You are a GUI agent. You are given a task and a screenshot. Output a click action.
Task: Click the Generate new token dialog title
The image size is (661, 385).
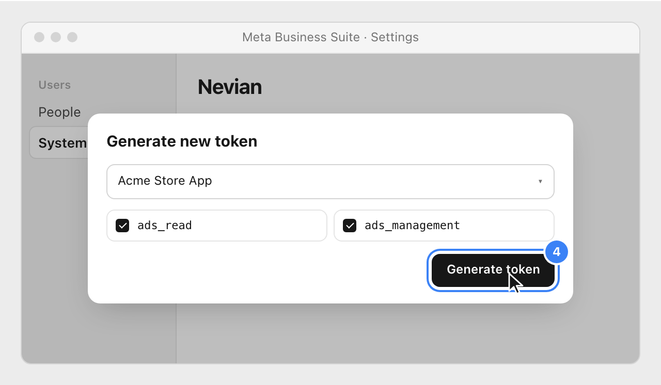pyautogui.click(x=182, y=141)
